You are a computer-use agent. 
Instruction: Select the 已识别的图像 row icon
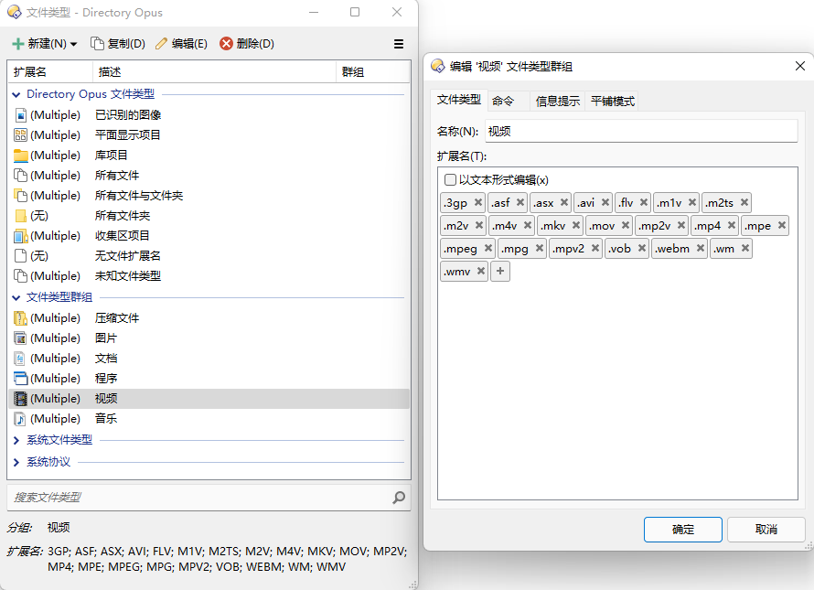point(20,114)
